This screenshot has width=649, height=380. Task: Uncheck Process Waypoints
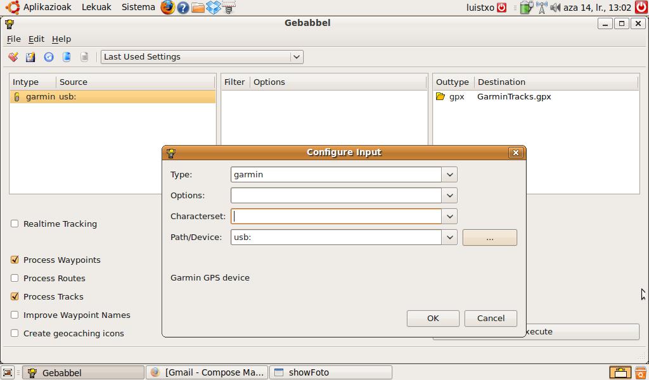(15, 260)
